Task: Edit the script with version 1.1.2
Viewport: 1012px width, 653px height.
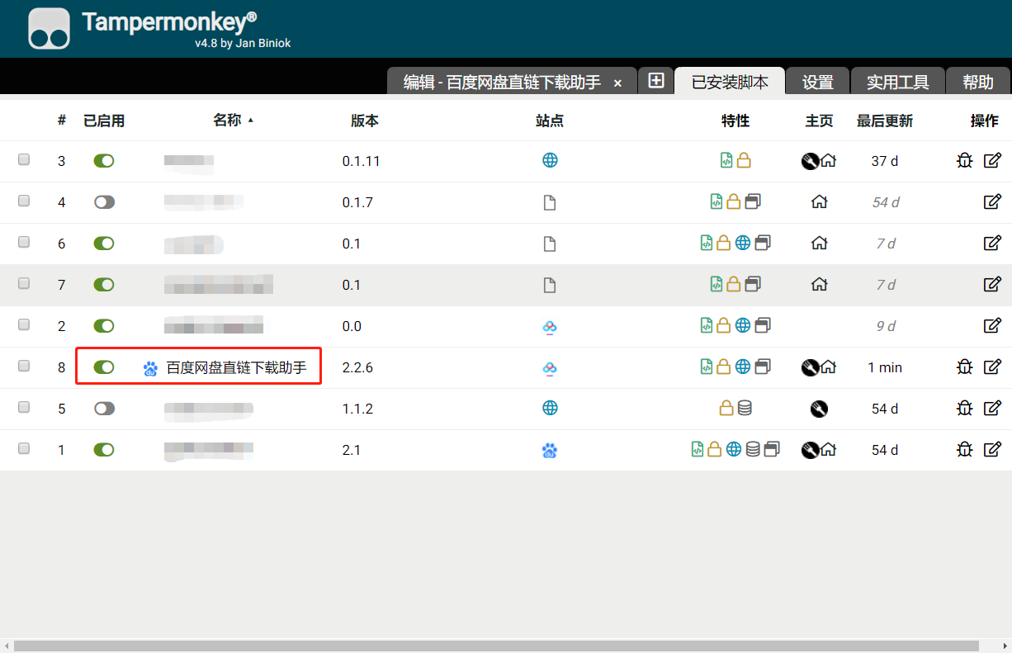Action: click(x=992, y=409)
